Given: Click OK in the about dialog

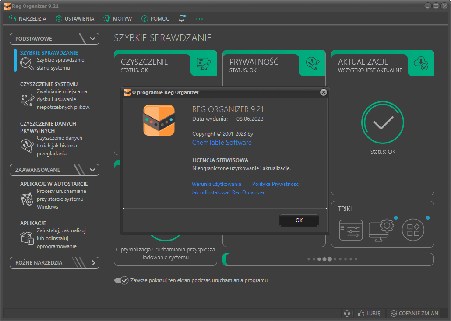Looking at the screenshot, I should [299, 220].
